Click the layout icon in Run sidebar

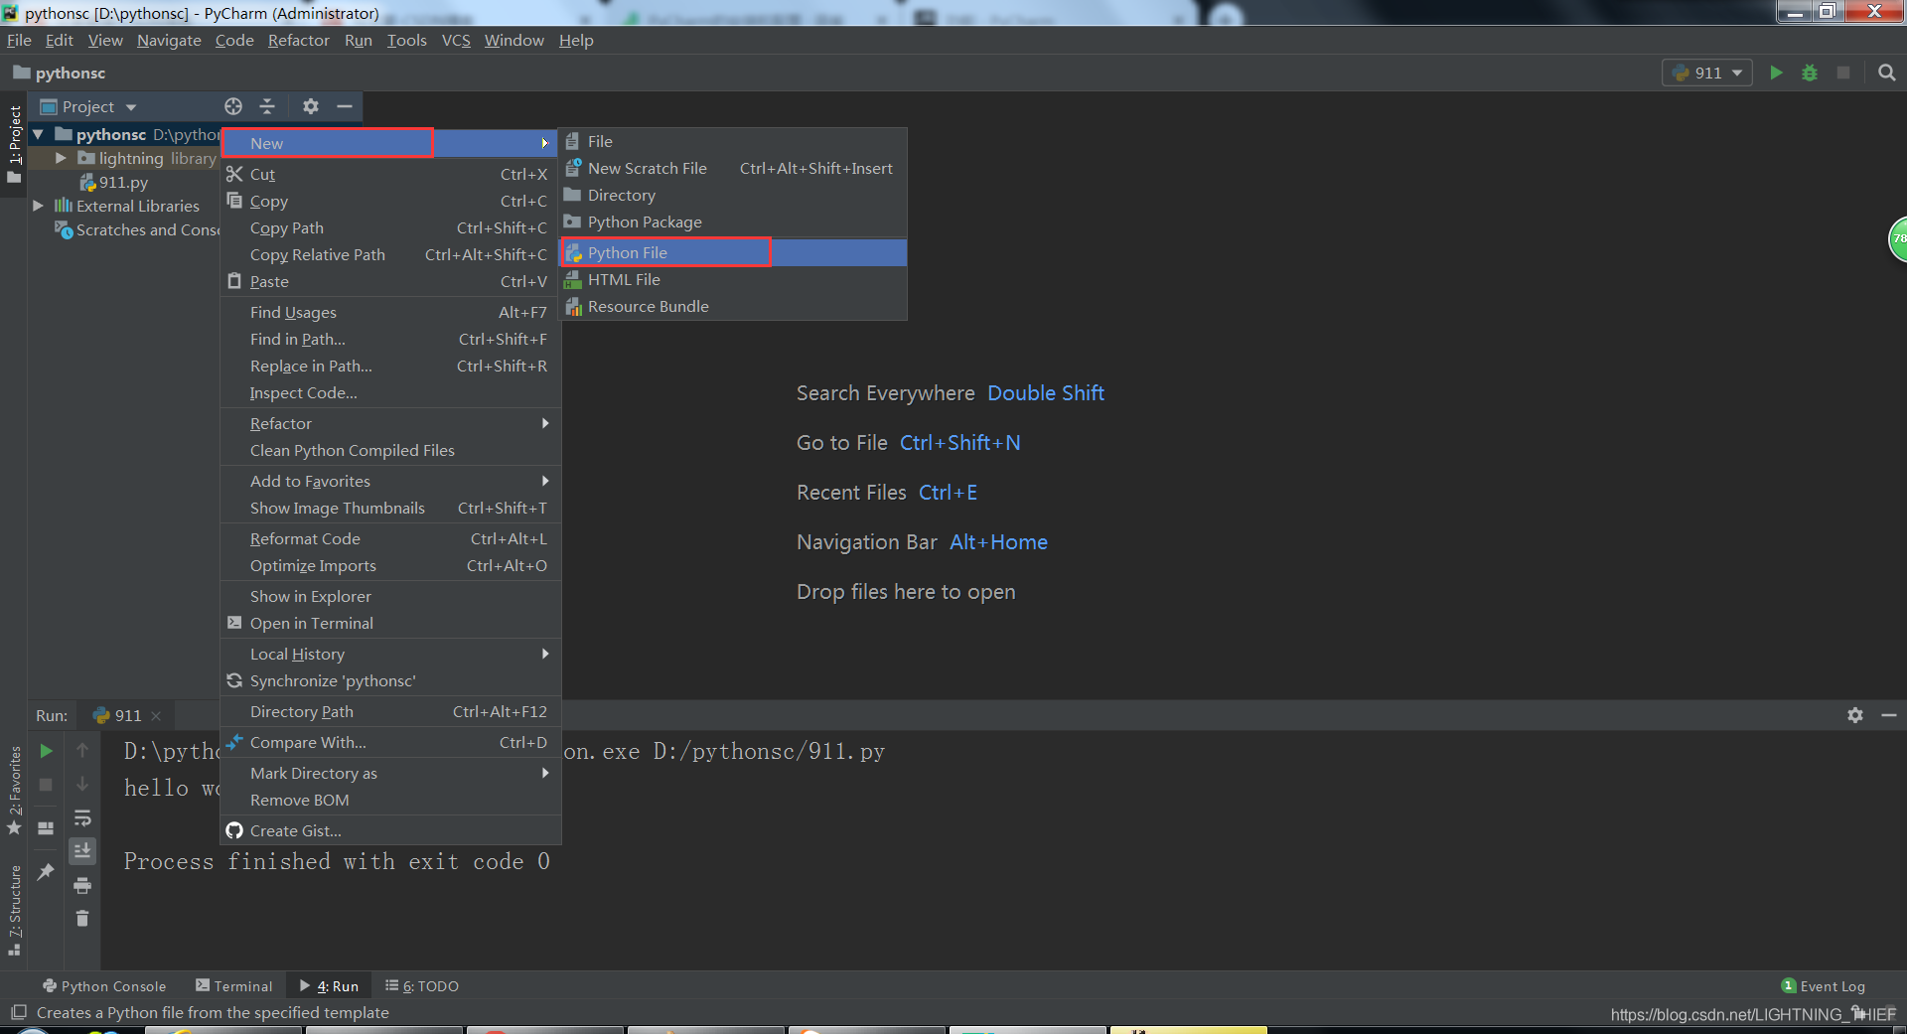coord(46,828)
